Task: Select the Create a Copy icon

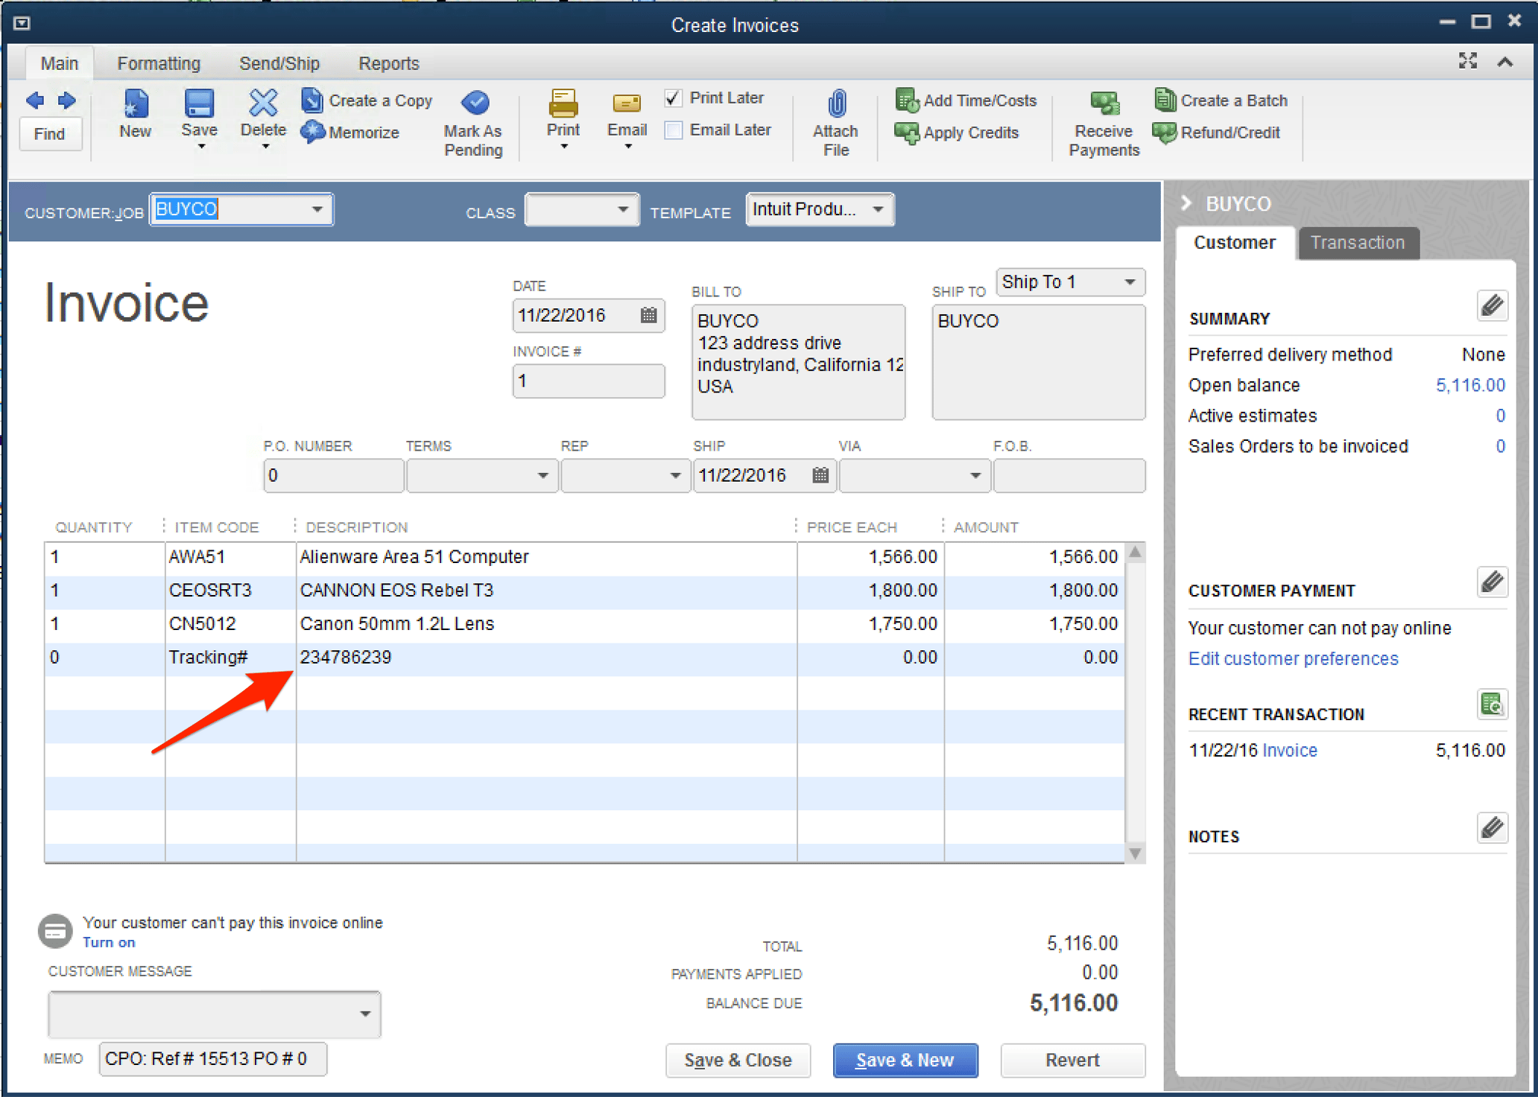Action: pyautogui.click(x=312, y=100)
